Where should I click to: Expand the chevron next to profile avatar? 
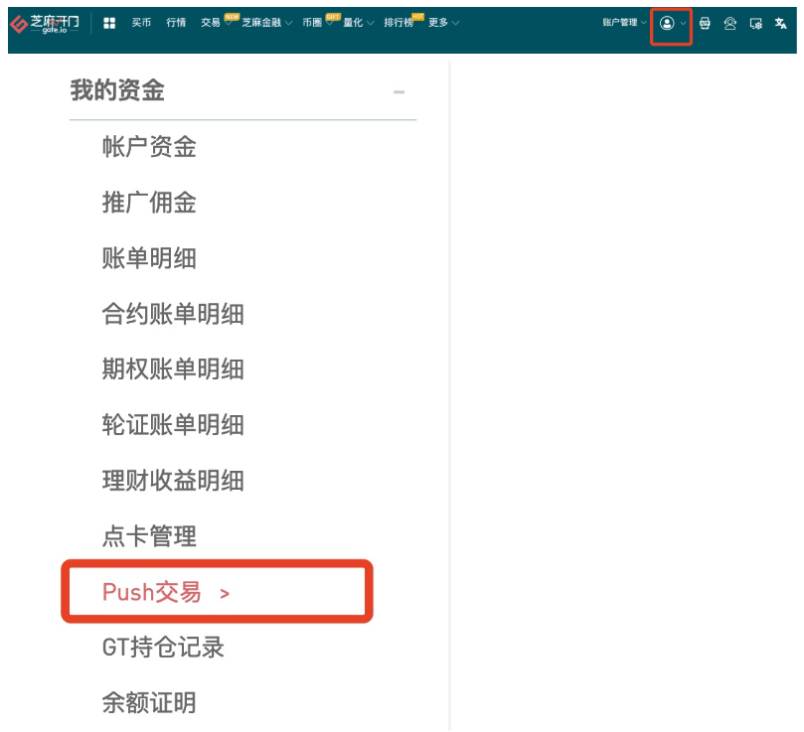click(x=683, y=23)
